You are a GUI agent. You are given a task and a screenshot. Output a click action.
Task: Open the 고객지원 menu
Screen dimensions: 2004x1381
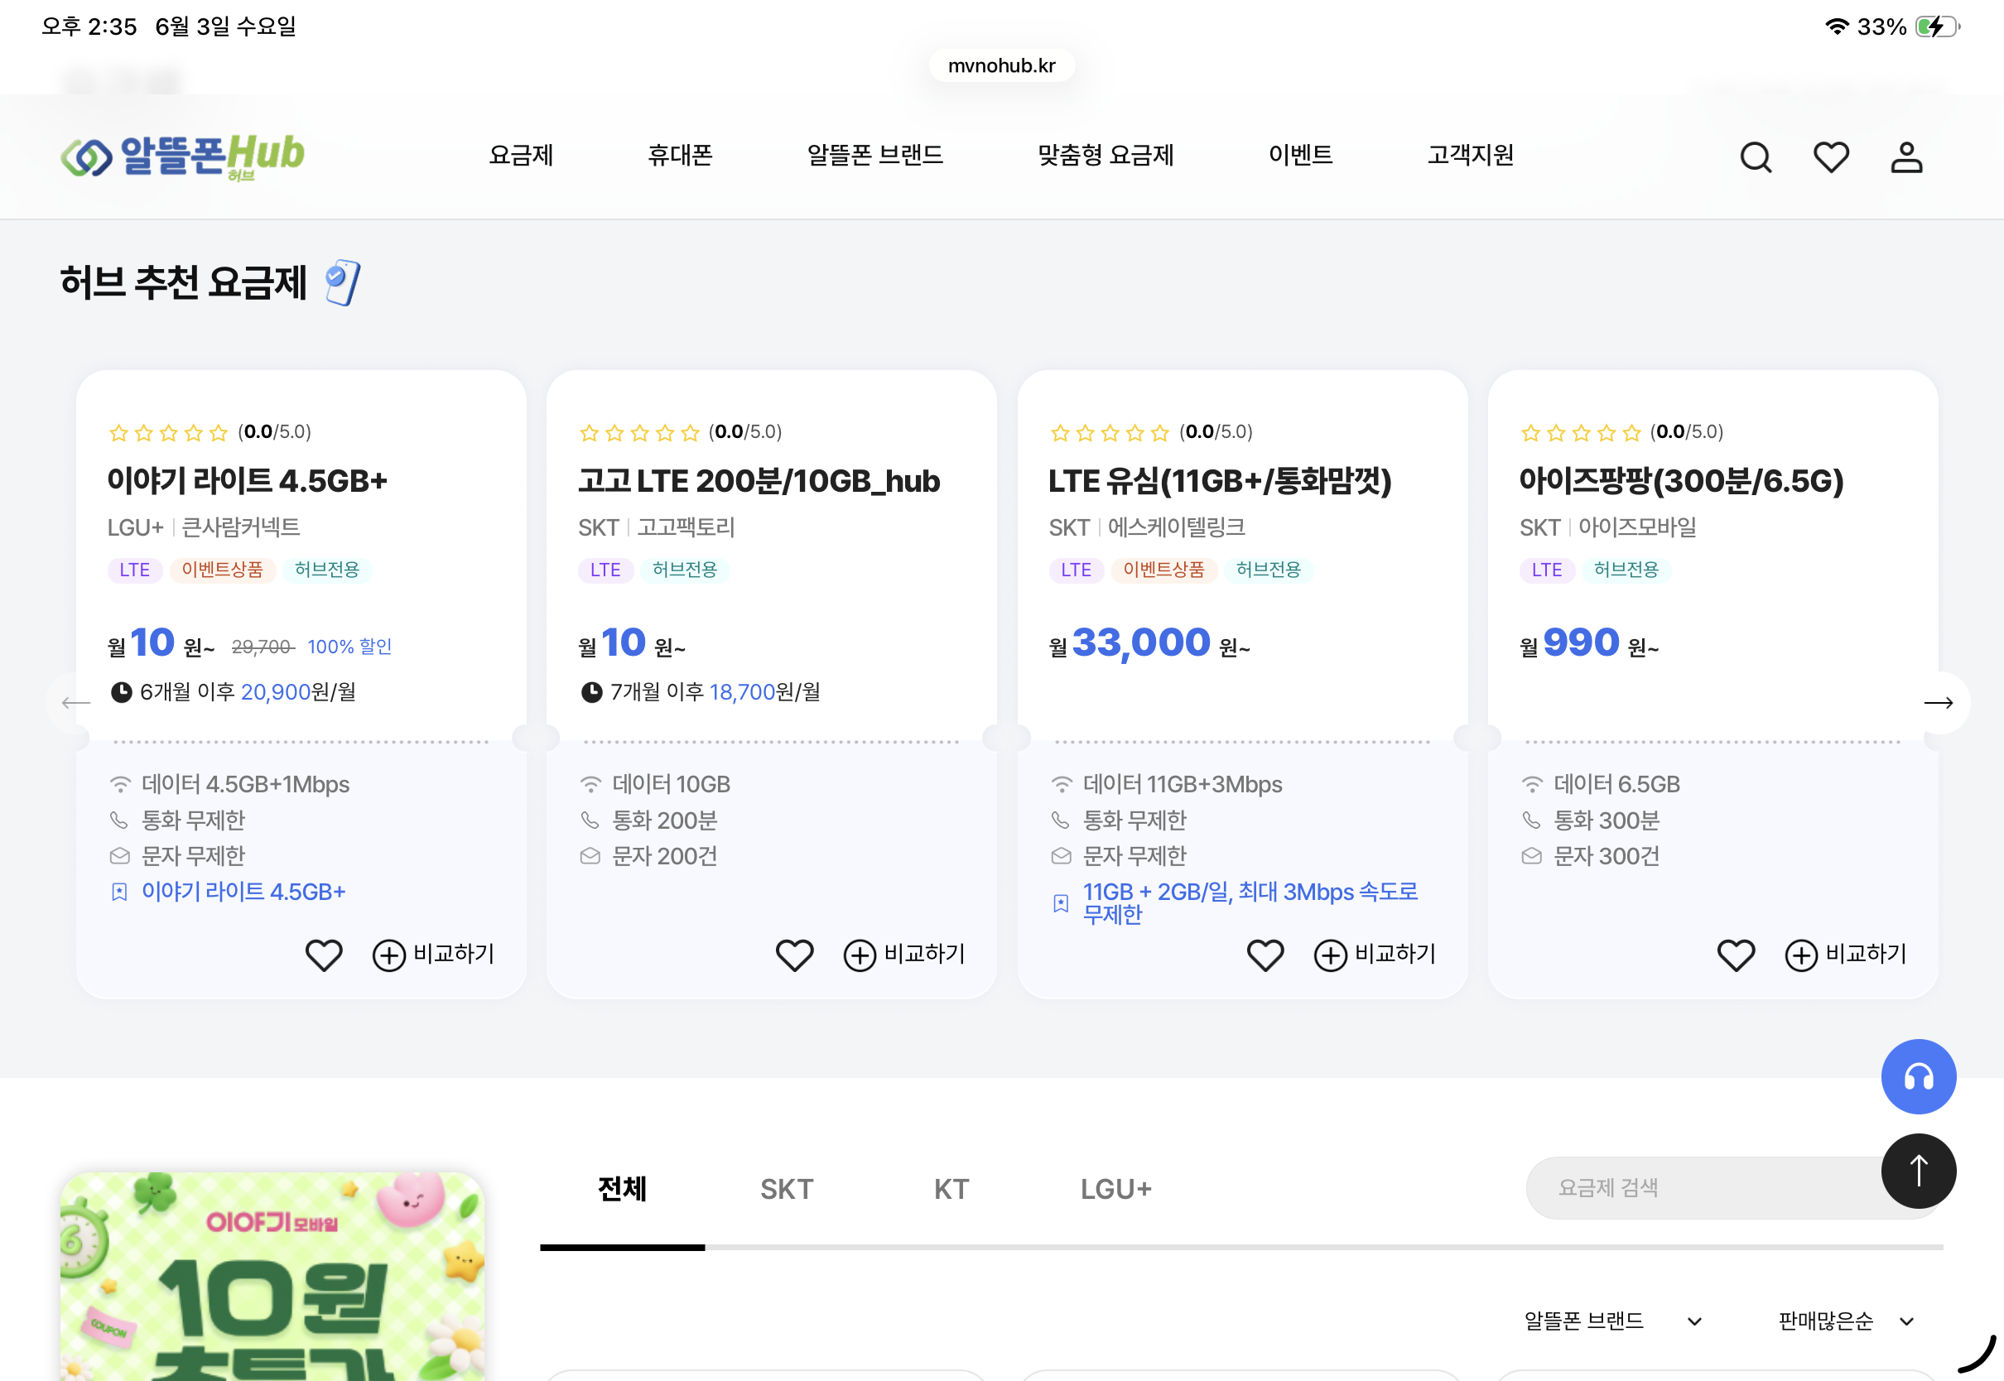click(1470, 155)
